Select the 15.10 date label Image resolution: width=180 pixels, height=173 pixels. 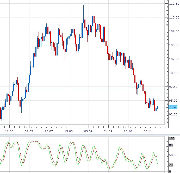128,131
